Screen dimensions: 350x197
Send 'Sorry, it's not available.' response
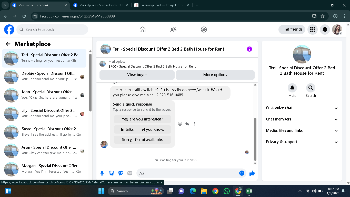pos(142,140)
